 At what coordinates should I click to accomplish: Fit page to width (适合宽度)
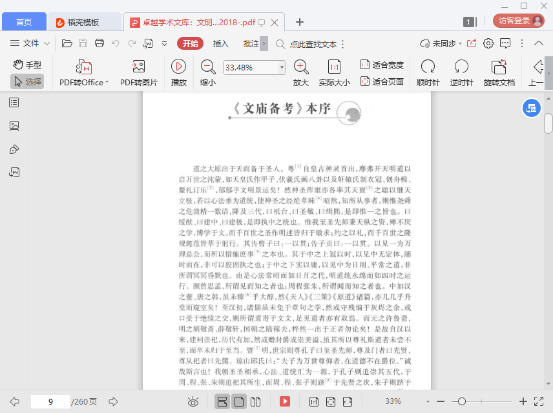(382, 65)
